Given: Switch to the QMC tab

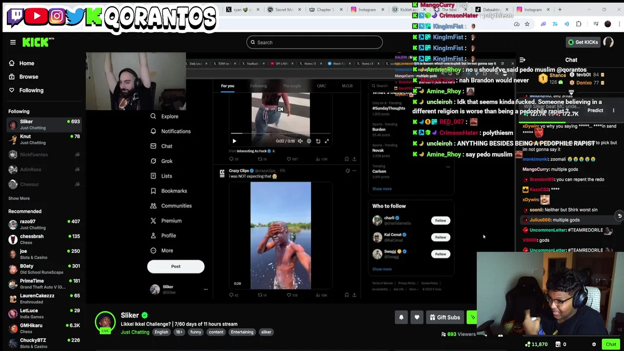Looking at the screenshot, I should coord(321,86).
